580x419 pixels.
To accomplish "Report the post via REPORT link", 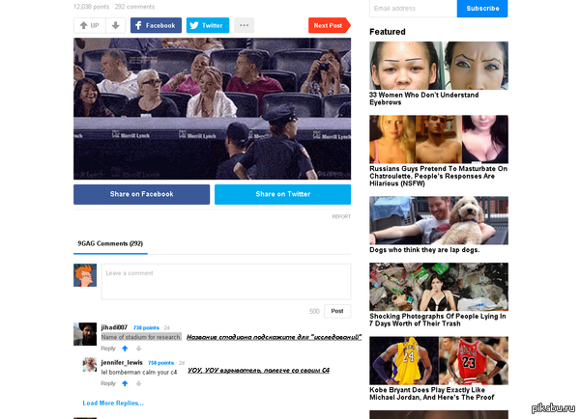I will click(341, 216).
